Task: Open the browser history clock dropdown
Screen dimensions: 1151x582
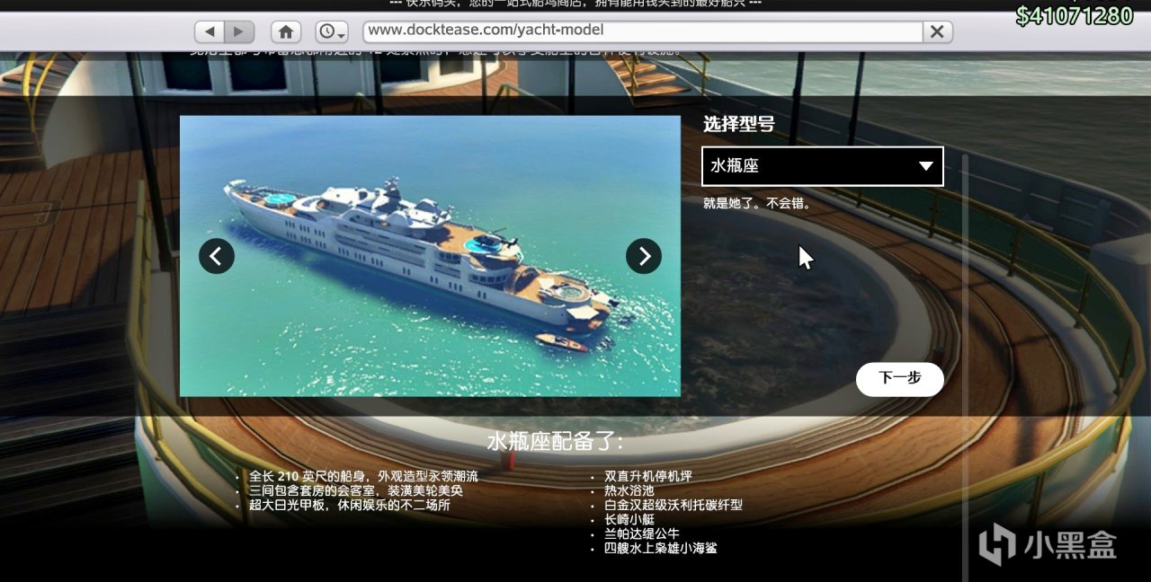Action: click(x=331, y=31)
